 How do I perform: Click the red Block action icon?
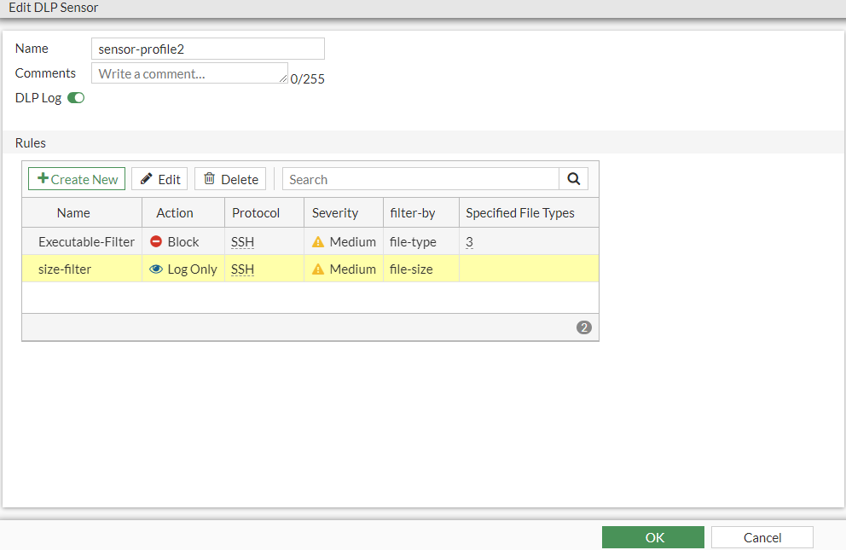click(x=156, y=241)
